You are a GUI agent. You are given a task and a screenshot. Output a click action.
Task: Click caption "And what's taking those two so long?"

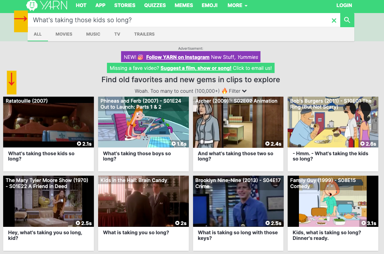(235, 156)
